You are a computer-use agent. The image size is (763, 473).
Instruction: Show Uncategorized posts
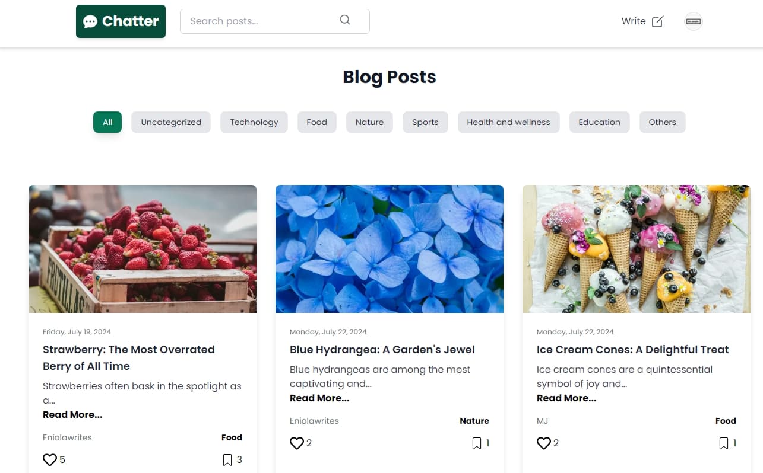[x=171, y=122]
